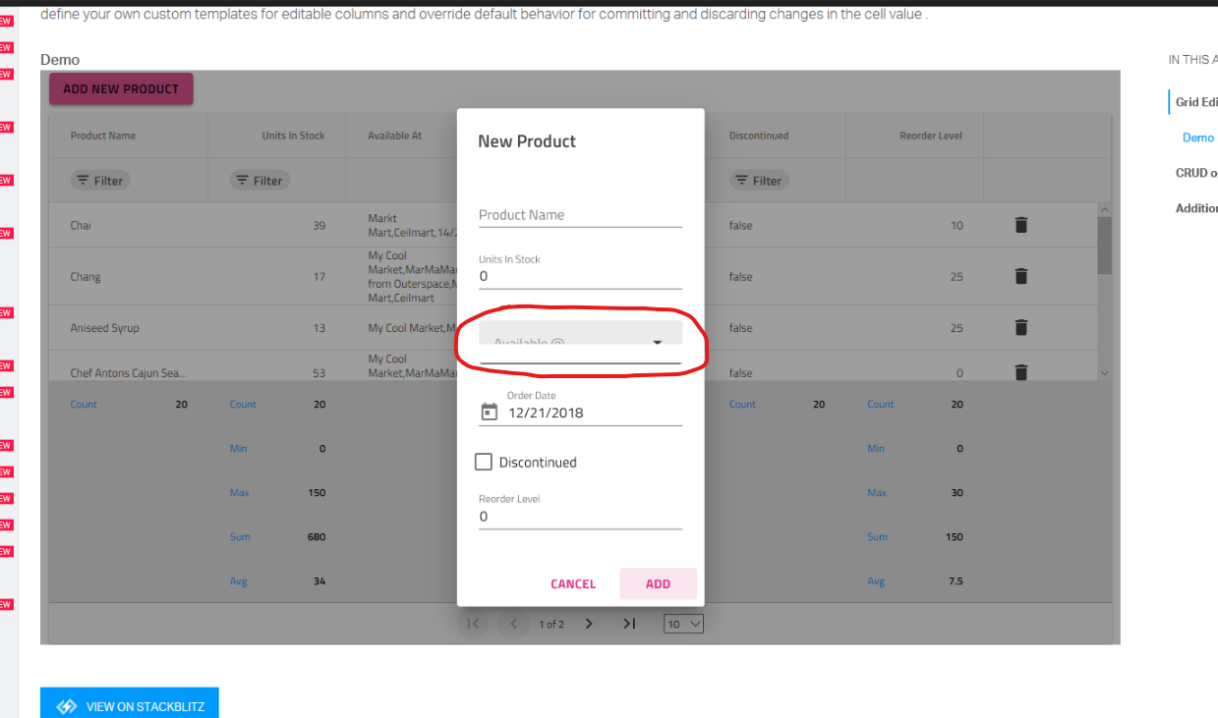Click the trash icon on the Chai row
The image size is (1218, 718).
[x=1020, y=225]
